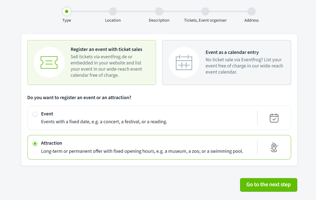This screenshot has width=316, height=200.
Task: Click the Description step label
Action: [x=159, y=20]
